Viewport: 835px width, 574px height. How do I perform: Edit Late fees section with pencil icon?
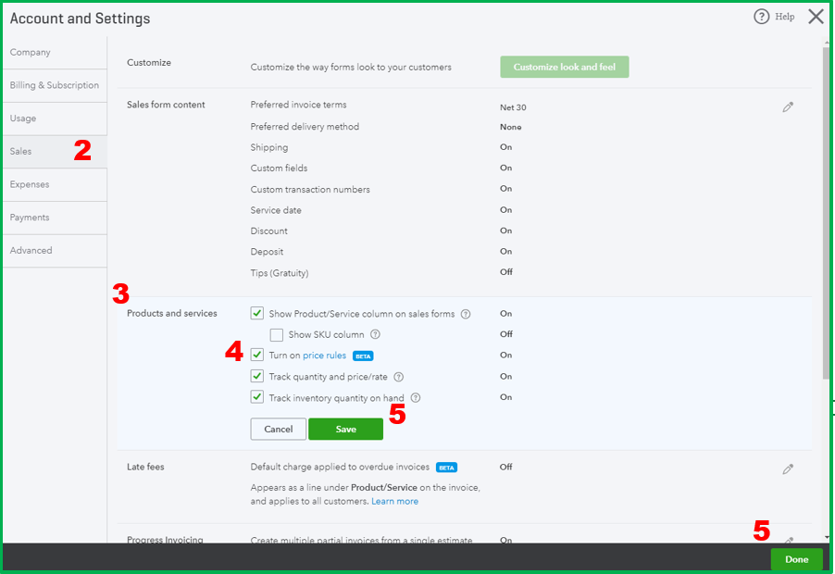788,469
